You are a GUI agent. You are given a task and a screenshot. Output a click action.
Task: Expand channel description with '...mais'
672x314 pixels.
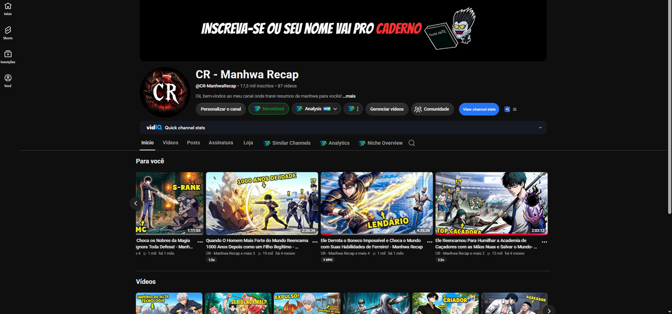click(349, 96)
